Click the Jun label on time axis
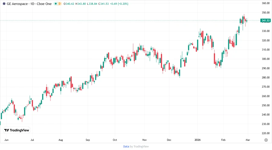The image size is (272, 150). [6, 140]
